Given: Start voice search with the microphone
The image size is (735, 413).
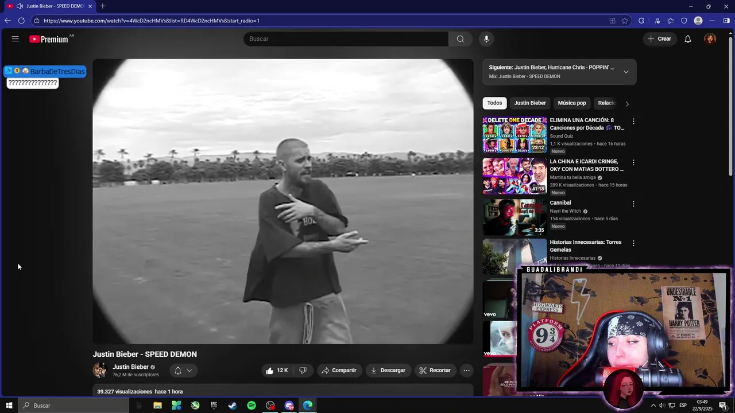Looking at the screenshot, I should 486,39.
